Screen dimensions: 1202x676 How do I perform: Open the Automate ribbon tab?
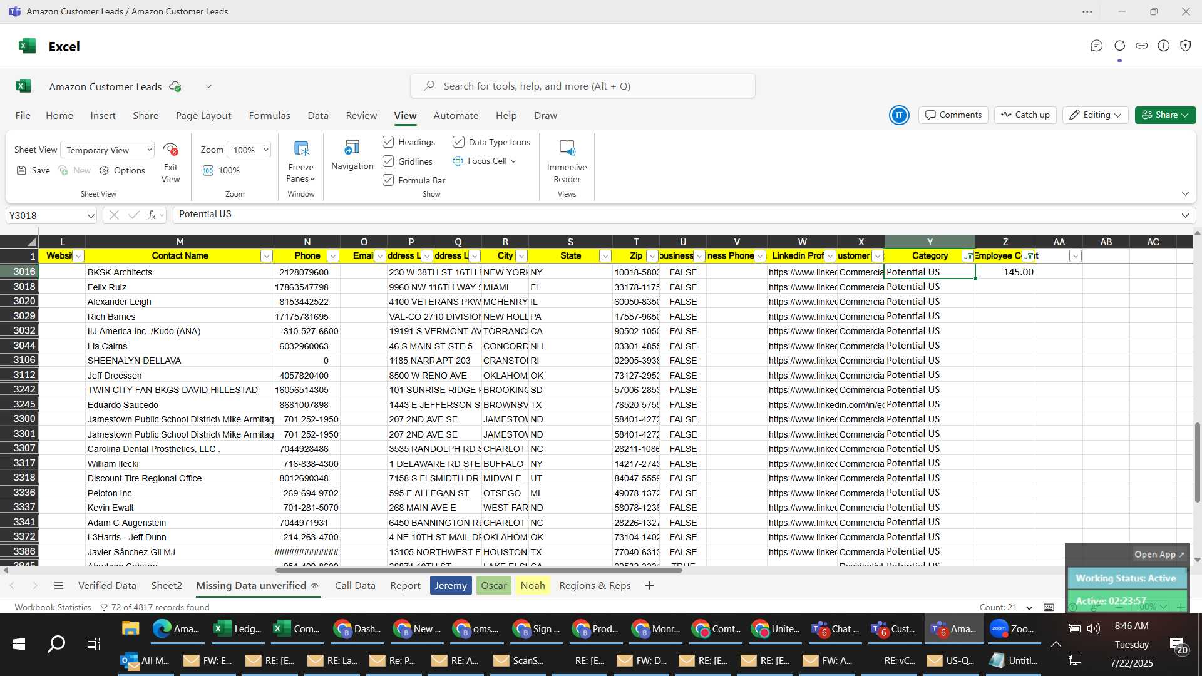(456, 116)
